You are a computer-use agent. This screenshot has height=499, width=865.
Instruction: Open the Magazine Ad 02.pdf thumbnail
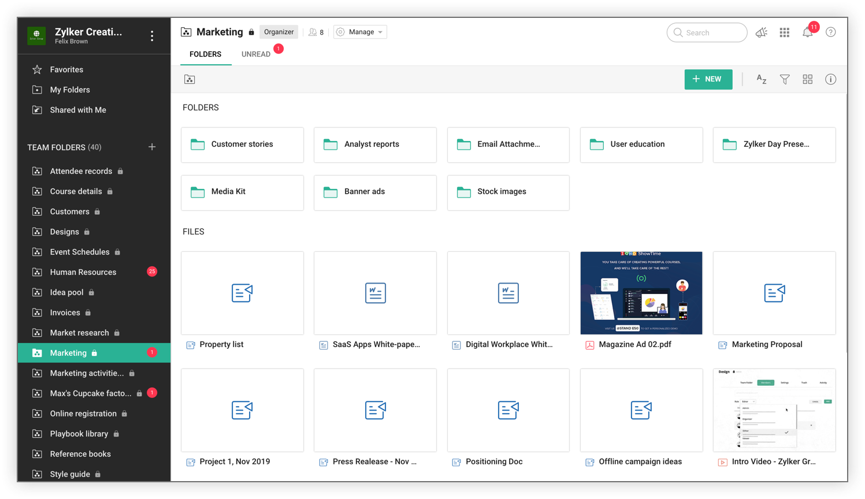tap(641, 293)
